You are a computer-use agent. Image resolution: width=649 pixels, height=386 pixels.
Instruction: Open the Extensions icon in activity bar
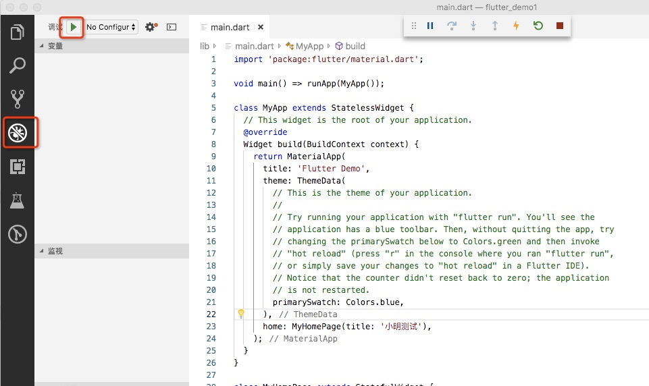(18, 167)
